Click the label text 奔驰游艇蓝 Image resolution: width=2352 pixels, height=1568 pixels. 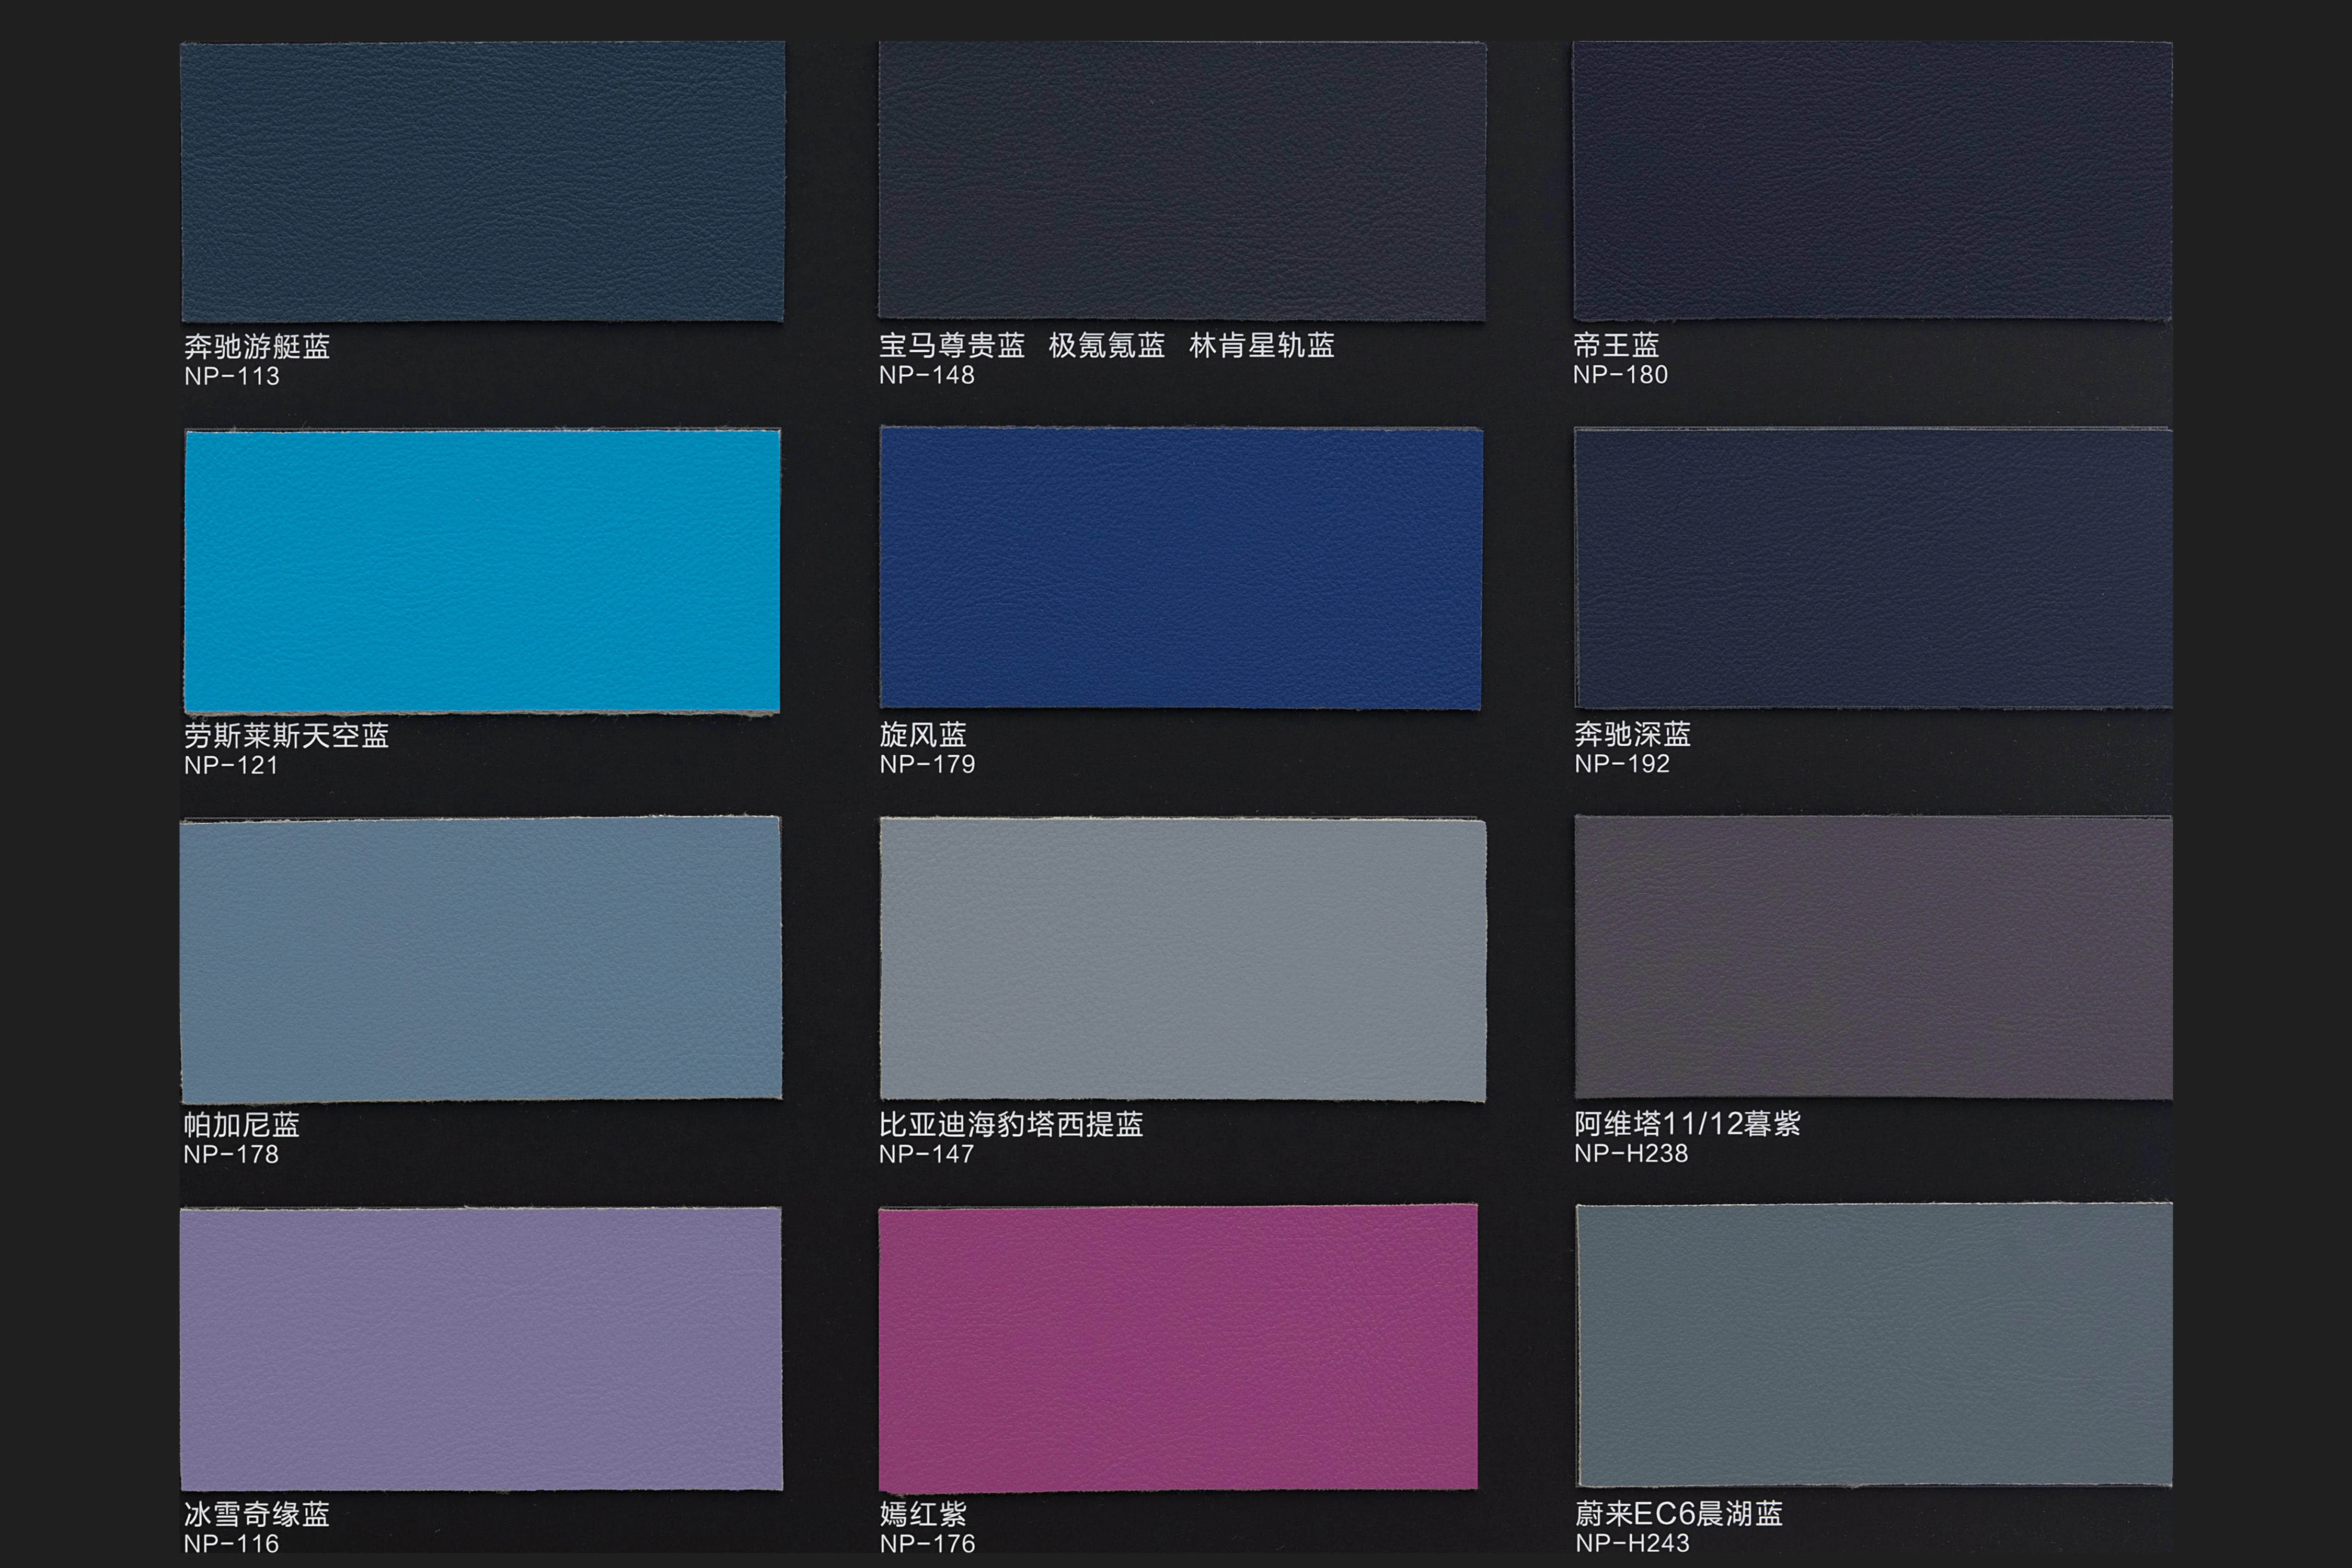click(x=257, y=347)
